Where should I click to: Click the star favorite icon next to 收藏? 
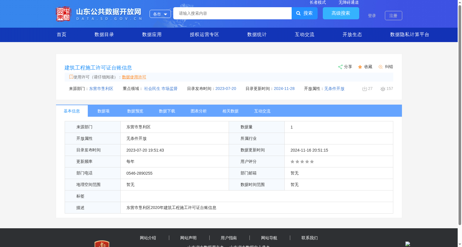coord(360,67)
